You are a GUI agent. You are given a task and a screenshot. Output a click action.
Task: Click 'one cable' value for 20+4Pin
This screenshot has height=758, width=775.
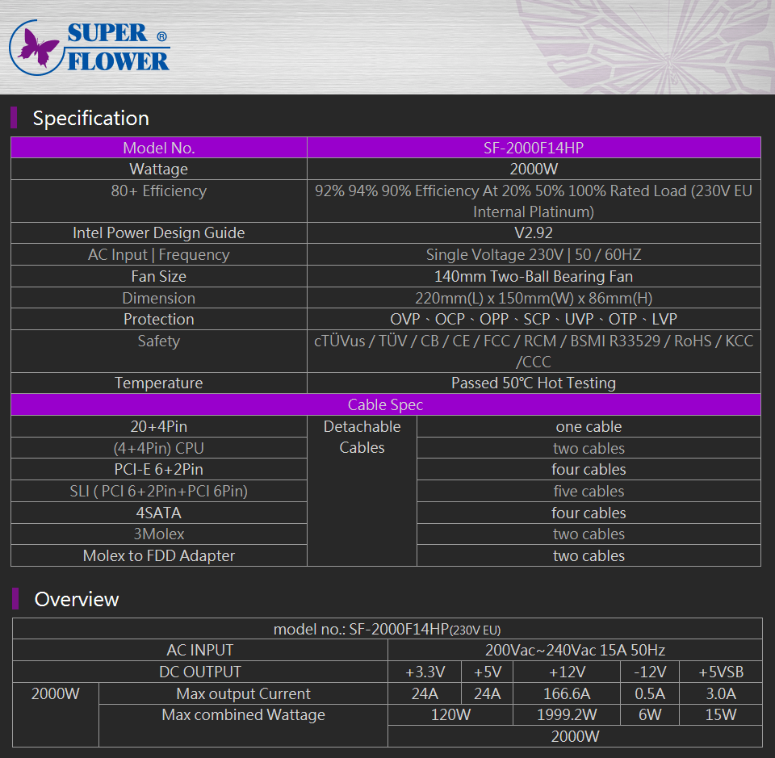[589, 426]
